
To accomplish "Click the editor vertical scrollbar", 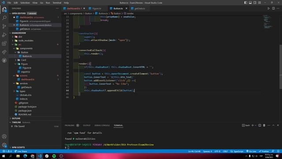I will [281, 67].
